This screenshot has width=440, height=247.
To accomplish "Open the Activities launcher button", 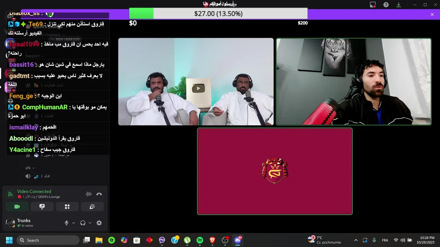I will 67,207.
